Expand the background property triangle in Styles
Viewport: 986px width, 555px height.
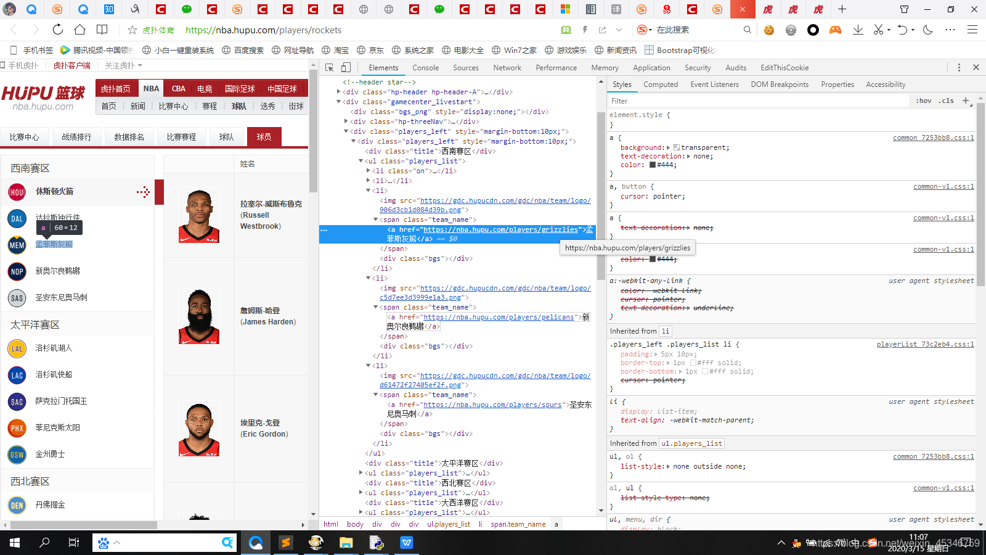[669, 147]
